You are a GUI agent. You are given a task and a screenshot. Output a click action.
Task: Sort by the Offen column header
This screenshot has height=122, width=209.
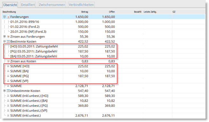(x=103, y=12)
